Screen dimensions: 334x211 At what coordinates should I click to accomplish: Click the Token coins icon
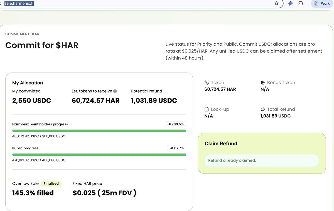click(206, 82)
